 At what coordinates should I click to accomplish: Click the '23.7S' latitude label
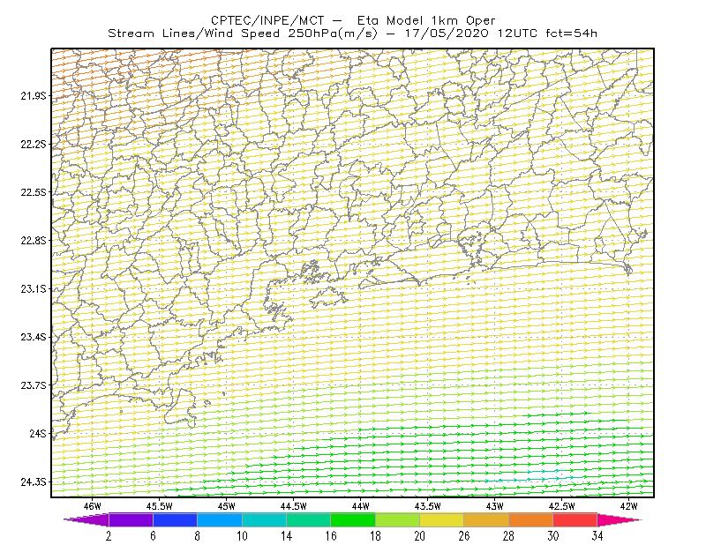tap(34, 385)
